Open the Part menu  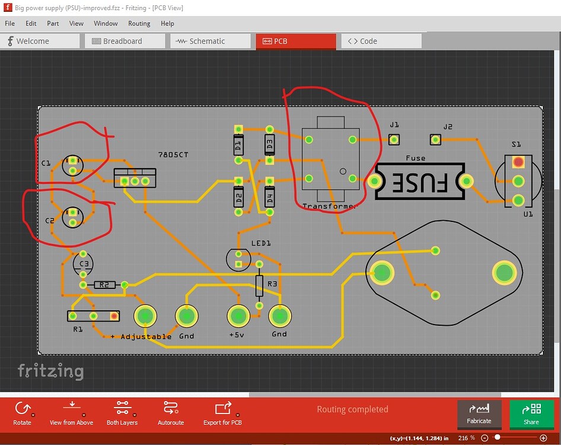pos(53,24)
